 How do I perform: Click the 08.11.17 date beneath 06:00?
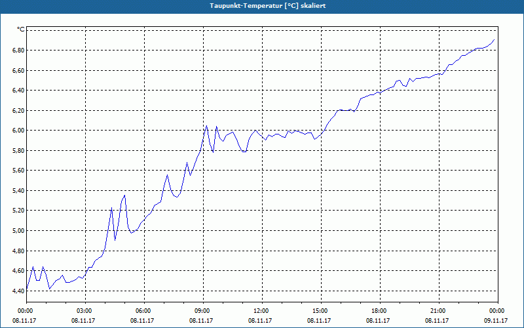tap(142, 320)
